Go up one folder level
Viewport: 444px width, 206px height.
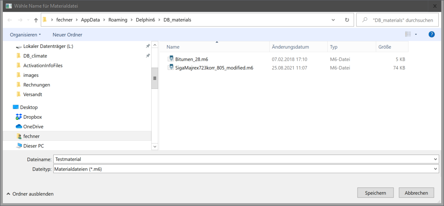36,20
